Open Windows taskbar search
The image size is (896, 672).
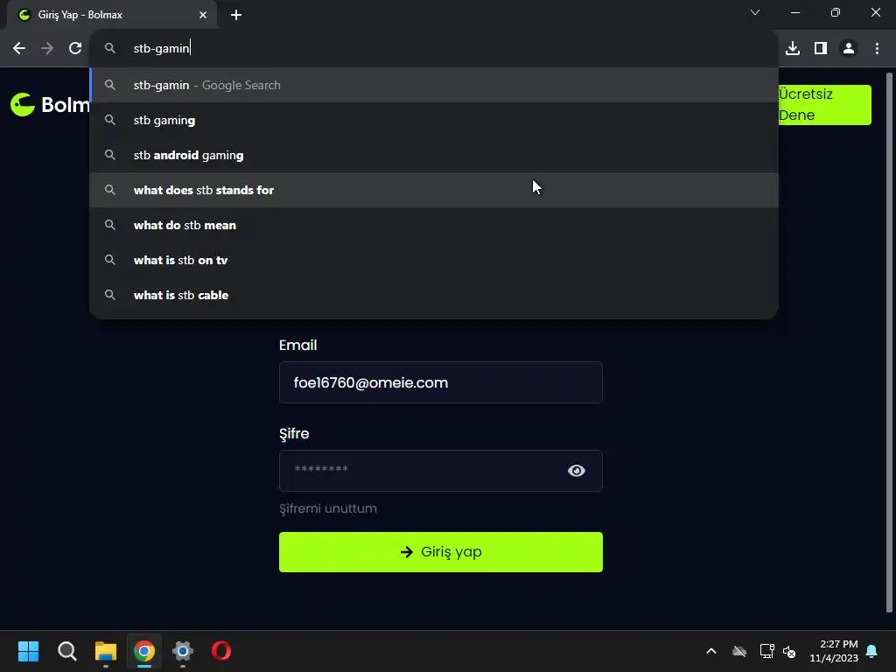coord(66,651)
